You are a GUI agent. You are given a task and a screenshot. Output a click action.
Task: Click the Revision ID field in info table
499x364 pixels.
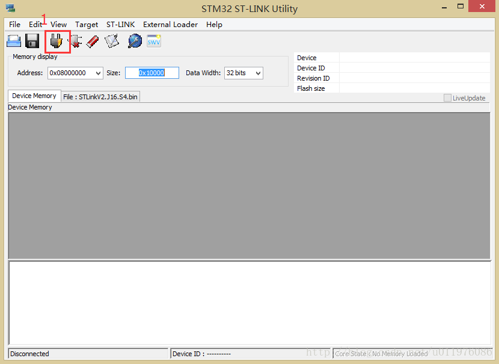coord(414,78)
